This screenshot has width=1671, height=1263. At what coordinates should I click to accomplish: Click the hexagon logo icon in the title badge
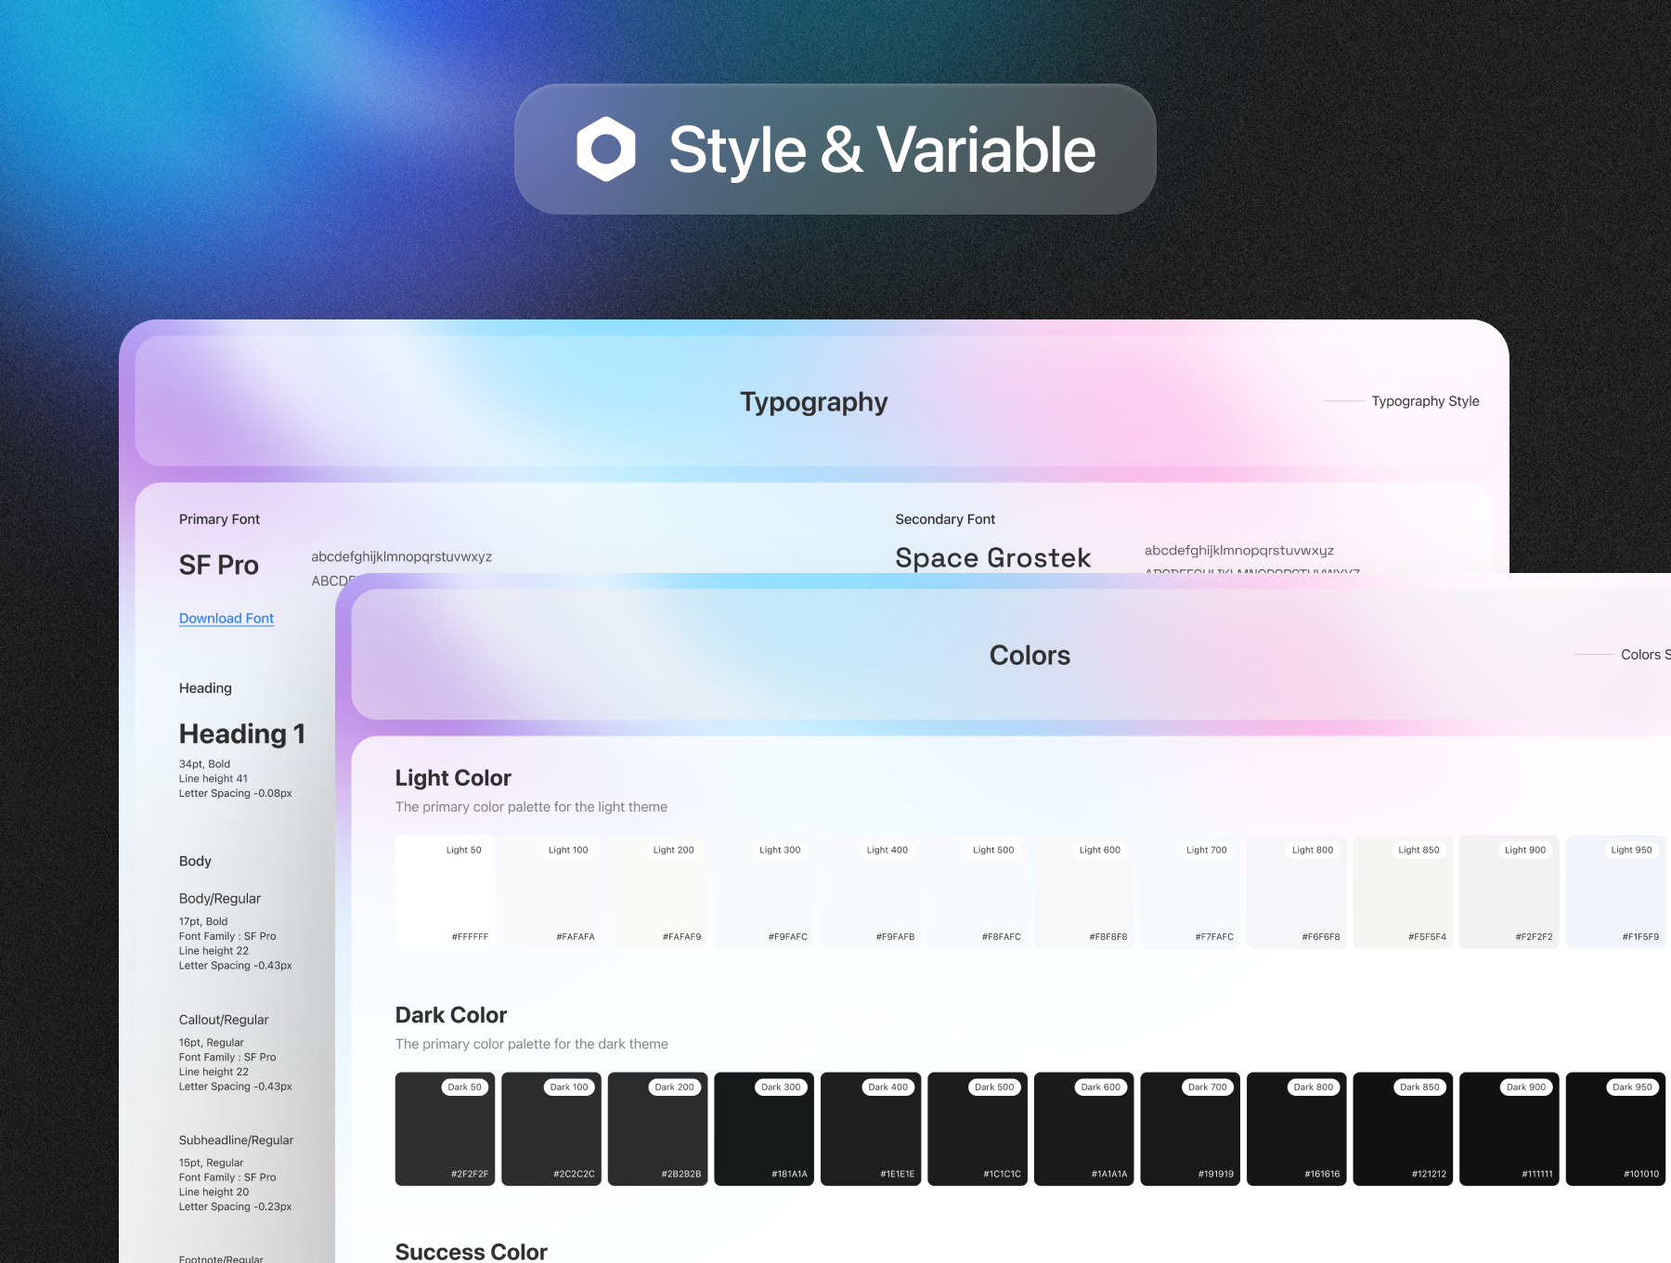(x=605, y=150)
